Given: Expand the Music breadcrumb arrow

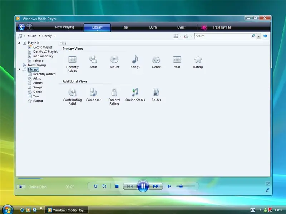Looking at the screenshot, I should point(39,36).
